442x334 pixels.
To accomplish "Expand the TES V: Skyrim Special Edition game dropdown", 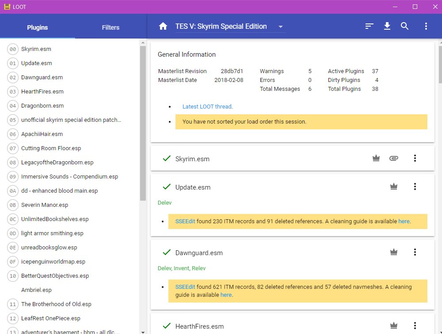I will 280,27.
